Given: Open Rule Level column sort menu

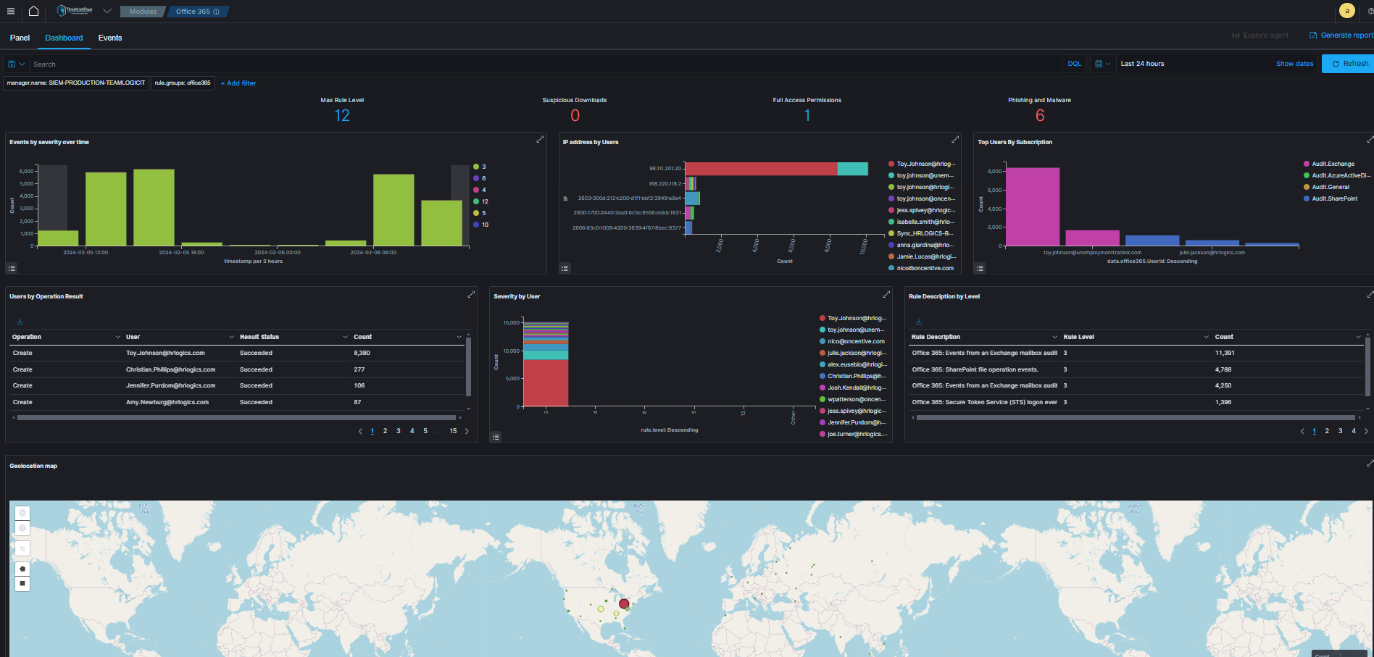Looking at the screenshot, I should (x=1206, y=337).
